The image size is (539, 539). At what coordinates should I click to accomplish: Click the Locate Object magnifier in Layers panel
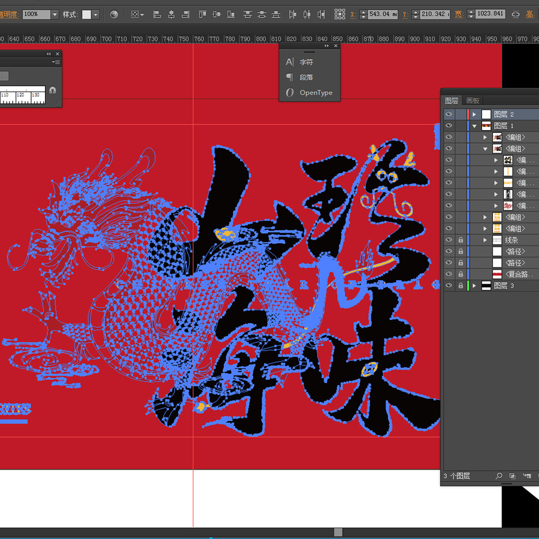(x=499, y=476)
